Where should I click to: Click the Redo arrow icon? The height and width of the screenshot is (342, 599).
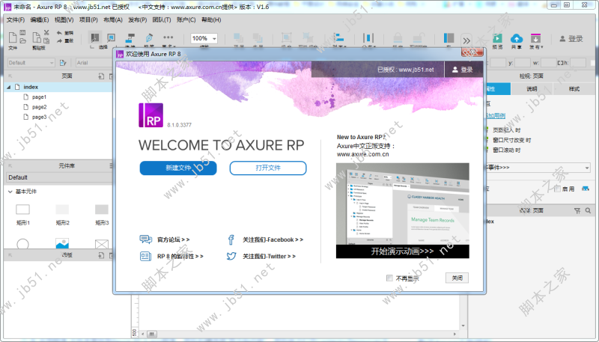pyautogui.click(x=59, y=40)
